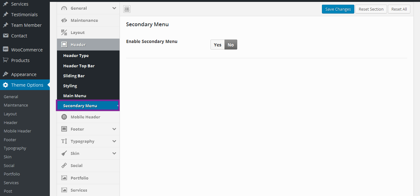Image resolution: width=420 pixels, height=196 pixels.
Task: Click the WooCommerce logo icon in sidebar
Action: click(x=5, y=50)
